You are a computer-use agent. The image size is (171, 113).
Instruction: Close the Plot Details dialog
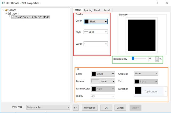coord(167,3)
